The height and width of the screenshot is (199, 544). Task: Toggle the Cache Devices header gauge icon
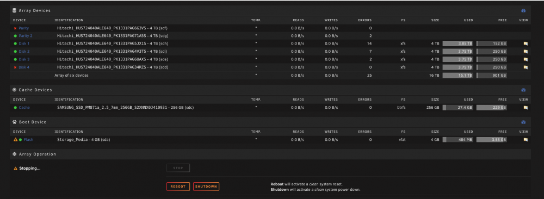pyautogui.click(x=523, y=90)
